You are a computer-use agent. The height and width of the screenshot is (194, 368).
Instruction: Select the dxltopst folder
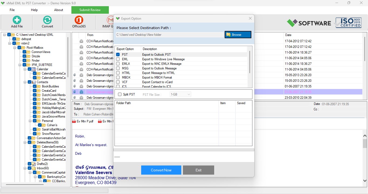coord(26,39)
